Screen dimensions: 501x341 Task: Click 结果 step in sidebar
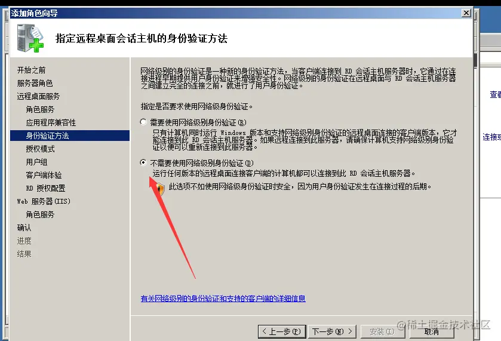pyautogui.click(x=24, y=254)
